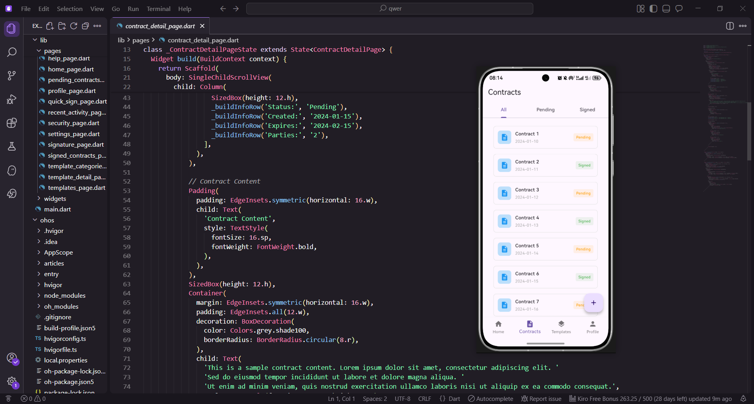Tap Templates in phone bottom navigation
This screenshot has width=754, height=404.
coord(561,327)
